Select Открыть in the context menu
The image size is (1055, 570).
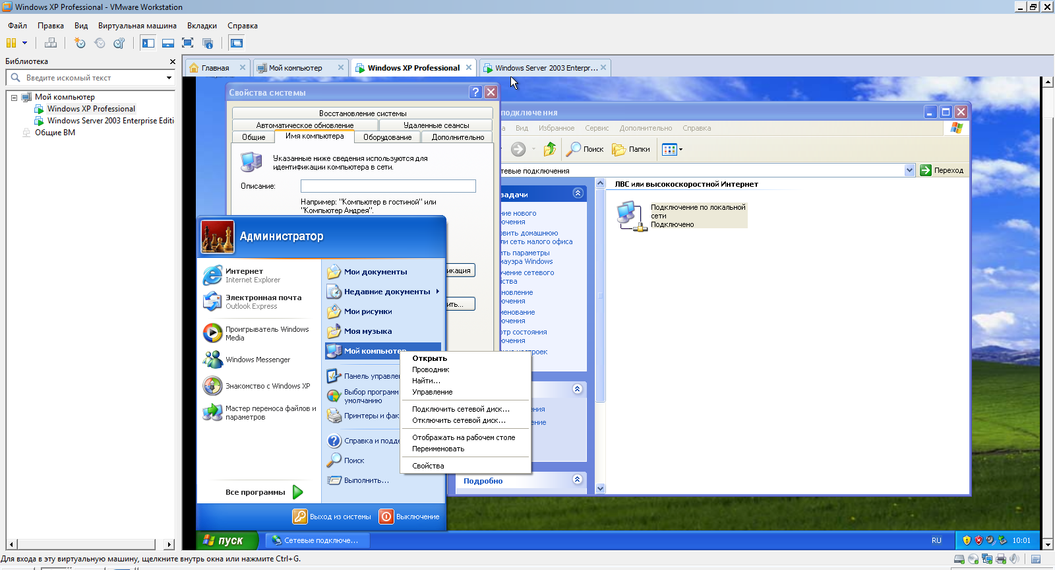point(466,358)
